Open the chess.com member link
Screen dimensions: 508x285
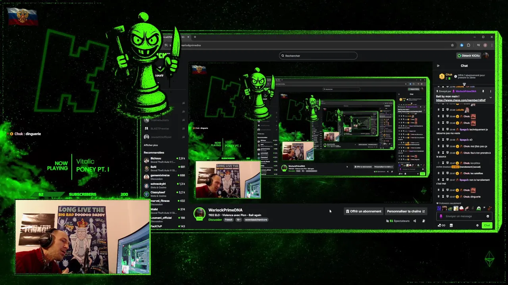(x=461, y=101)
